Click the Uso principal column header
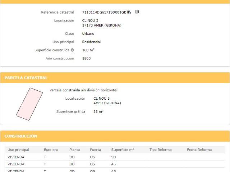The height and width of the screenshot is (172, 230). pos(18,150)
